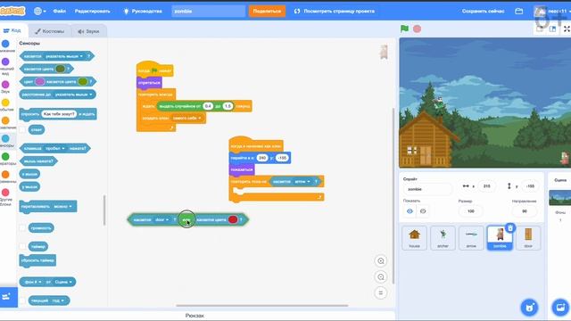Zoom in the code workspace
This screenshot has width=571, height=321.
point(381,261)
